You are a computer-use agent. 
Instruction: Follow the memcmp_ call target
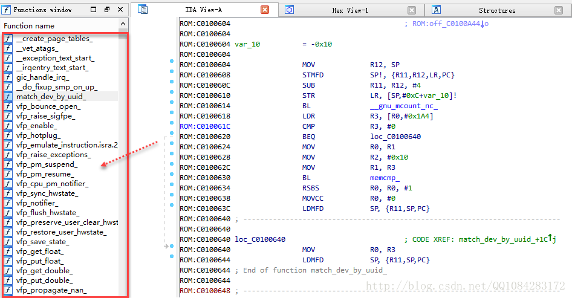click(x=385, y=178)
